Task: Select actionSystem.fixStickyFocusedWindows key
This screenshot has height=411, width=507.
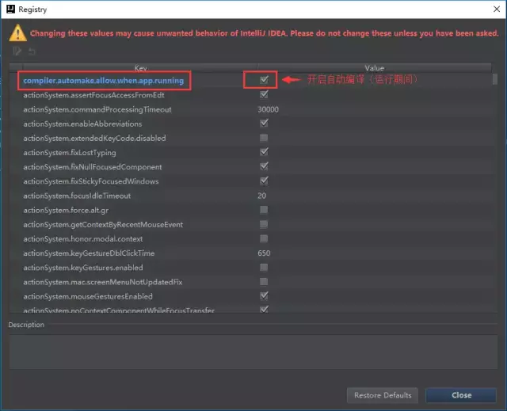Action: 91,181
